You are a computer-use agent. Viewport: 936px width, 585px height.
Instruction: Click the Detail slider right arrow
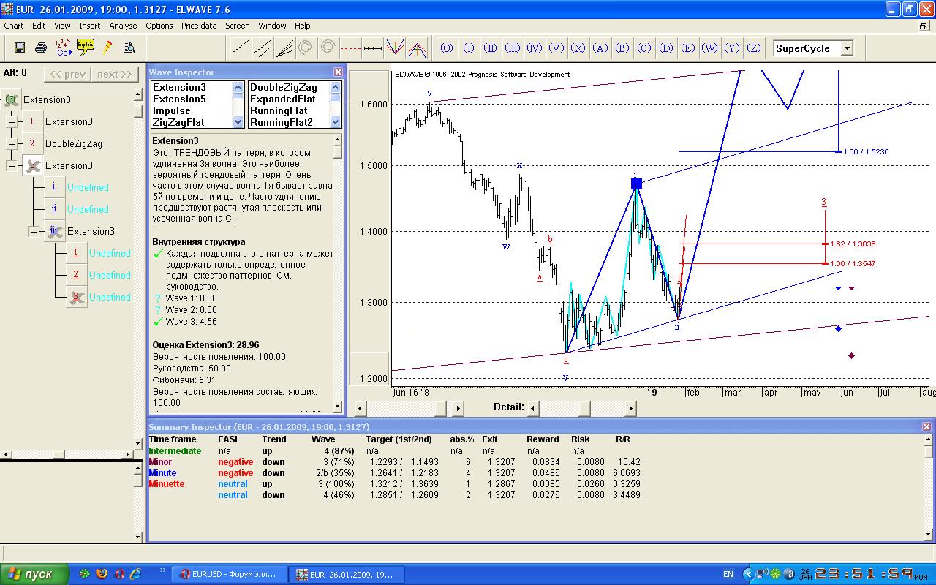(x=631, y=408)
